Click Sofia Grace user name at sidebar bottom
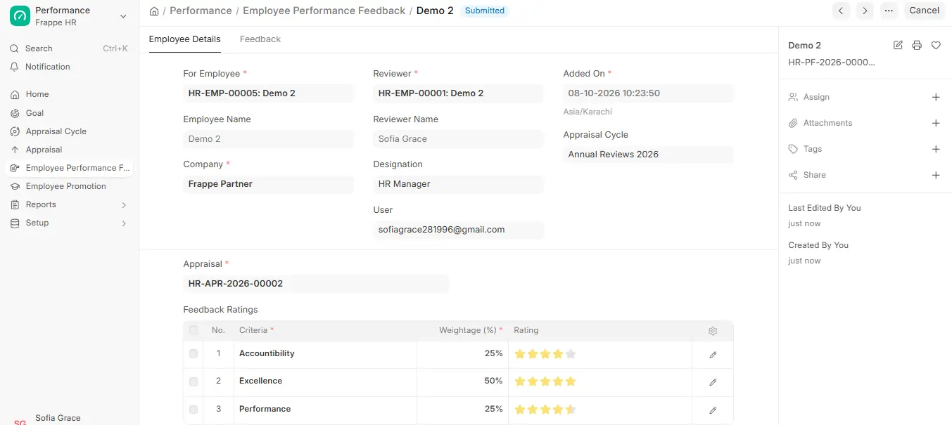Image resolution: width=952 pixels, height=425 pixels. tap(58, 418)
